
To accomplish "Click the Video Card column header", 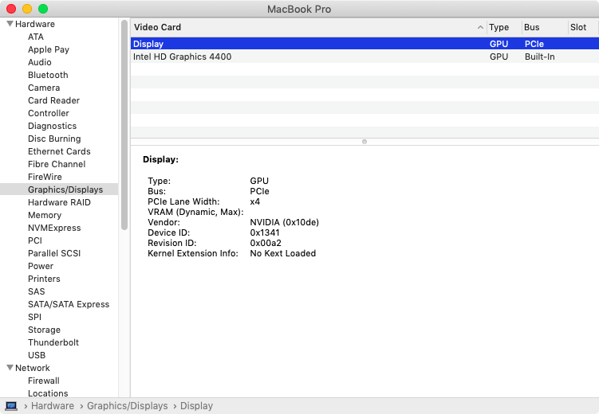I will (309, 27).
